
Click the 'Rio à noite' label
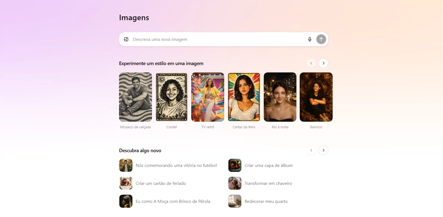(280, 127)
